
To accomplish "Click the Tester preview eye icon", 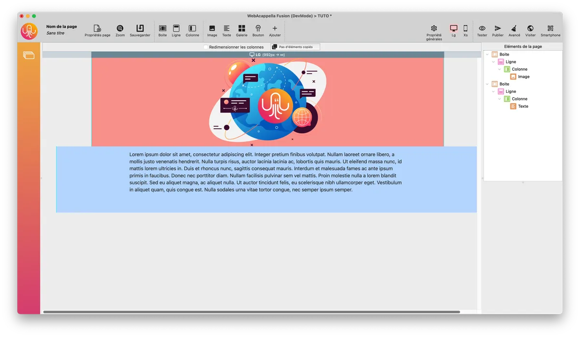I will (x=482, y=29).
